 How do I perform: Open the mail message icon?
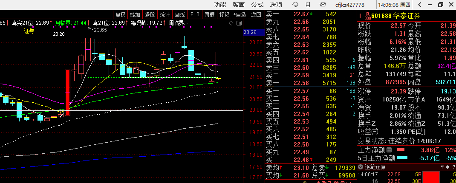322,5
